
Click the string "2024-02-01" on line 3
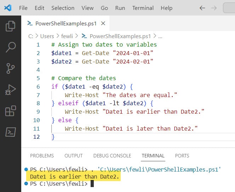pos(133,61)
